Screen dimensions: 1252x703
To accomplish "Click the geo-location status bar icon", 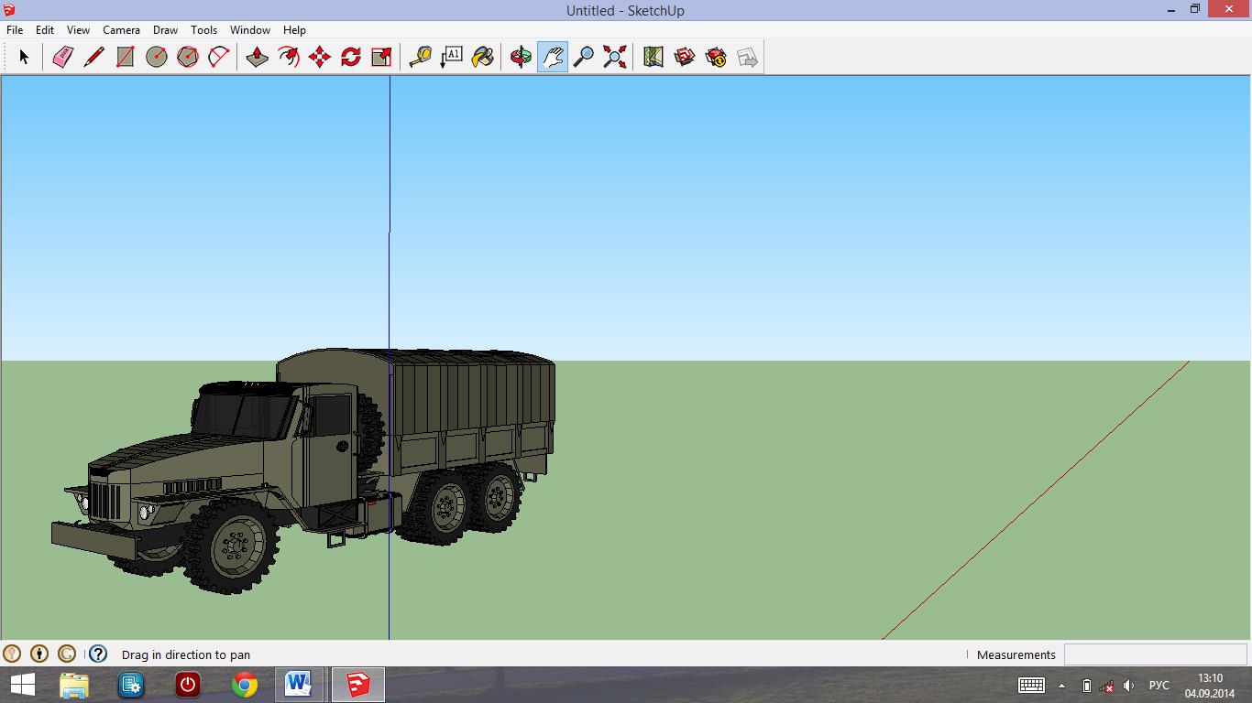I will click(x=12, y=654).
